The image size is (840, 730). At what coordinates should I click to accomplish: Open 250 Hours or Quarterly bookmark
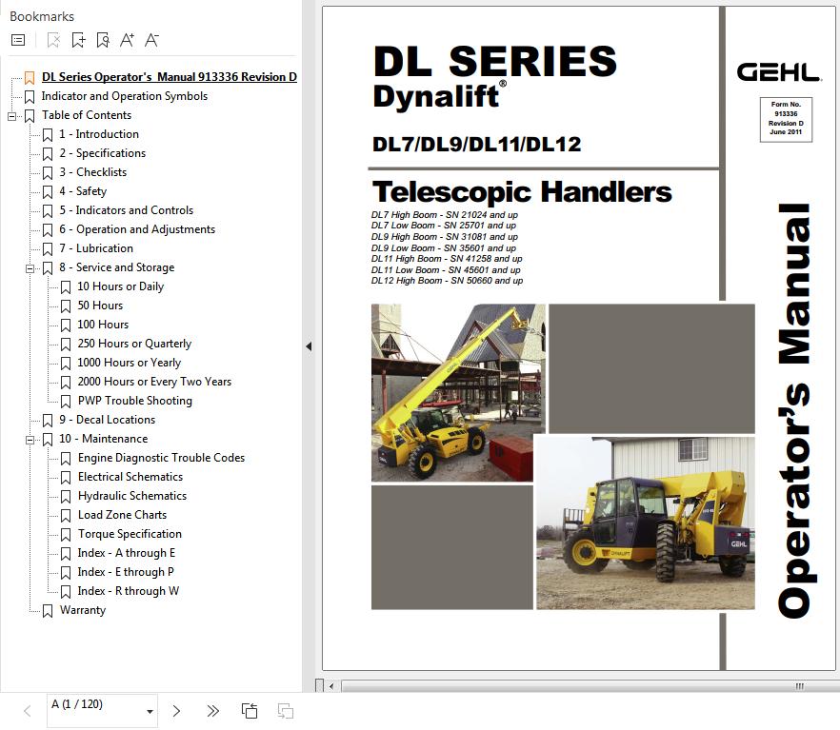[134, 344]
